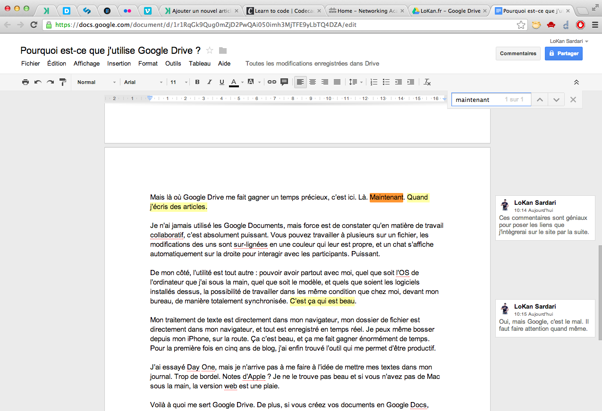Toggle underline formatting
The image size is (602, 411).
[x=221, y=82]
